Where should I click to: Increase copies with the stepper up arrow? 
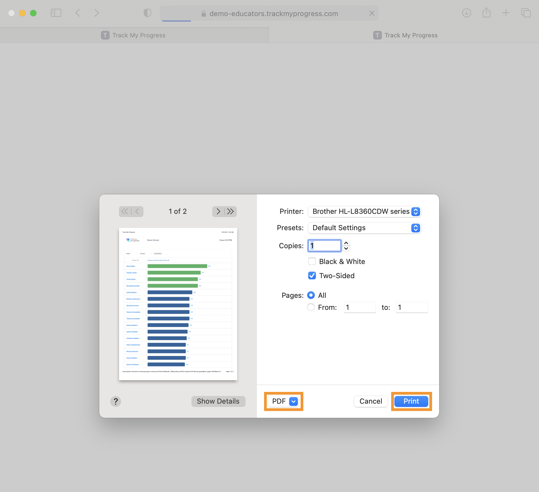tap(346, 243)
